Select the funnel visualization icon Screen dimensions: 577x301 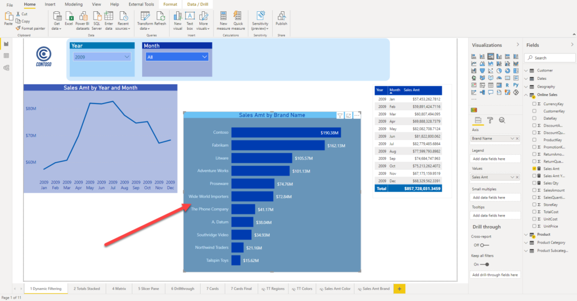(x=482, y=70)
